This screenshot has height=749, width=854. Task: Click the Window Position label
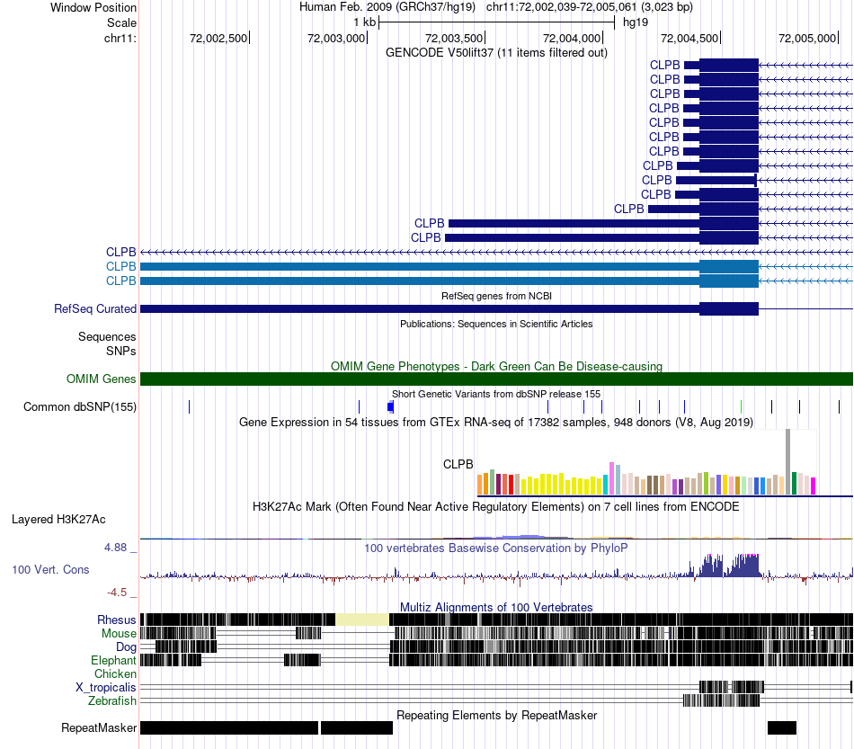[x=93, y=7]
